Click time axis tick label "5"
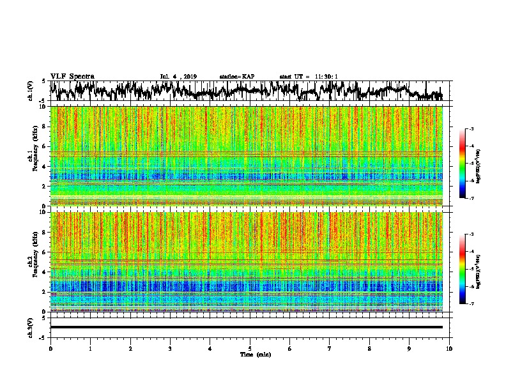The height and width of the screenshot is (391, 506). pos(250,349)
